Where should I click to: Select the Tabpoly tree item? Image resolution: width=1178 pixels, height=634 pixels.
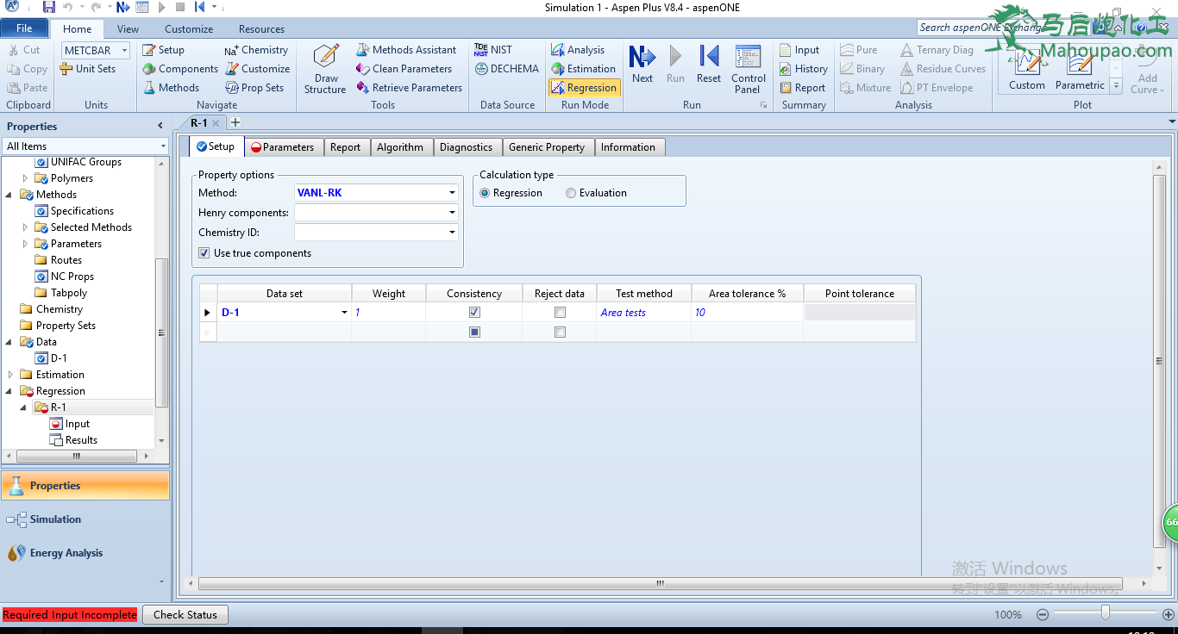click(x=68, y=293)
